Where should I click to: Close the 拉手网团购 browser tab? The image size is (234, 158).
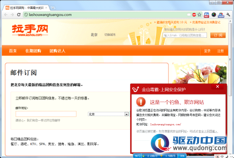46,8
